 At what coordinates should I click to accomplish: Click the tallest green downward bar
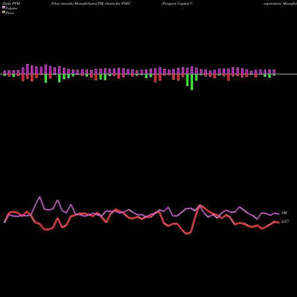click(x=192, y=82)
